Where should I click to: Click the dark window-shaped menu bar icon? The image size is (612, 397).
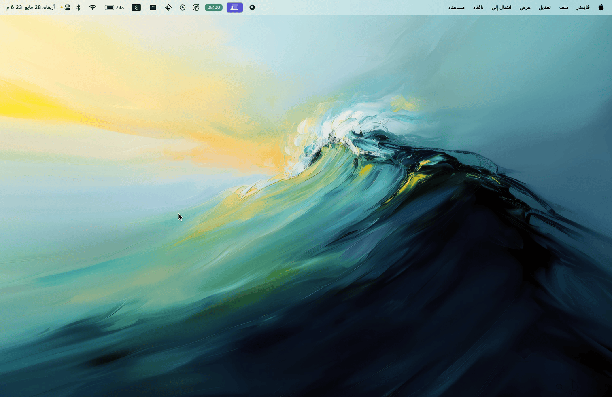153,7
